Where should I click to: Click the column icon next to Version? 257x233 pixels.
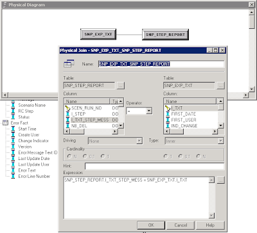[x=13, y=147]
